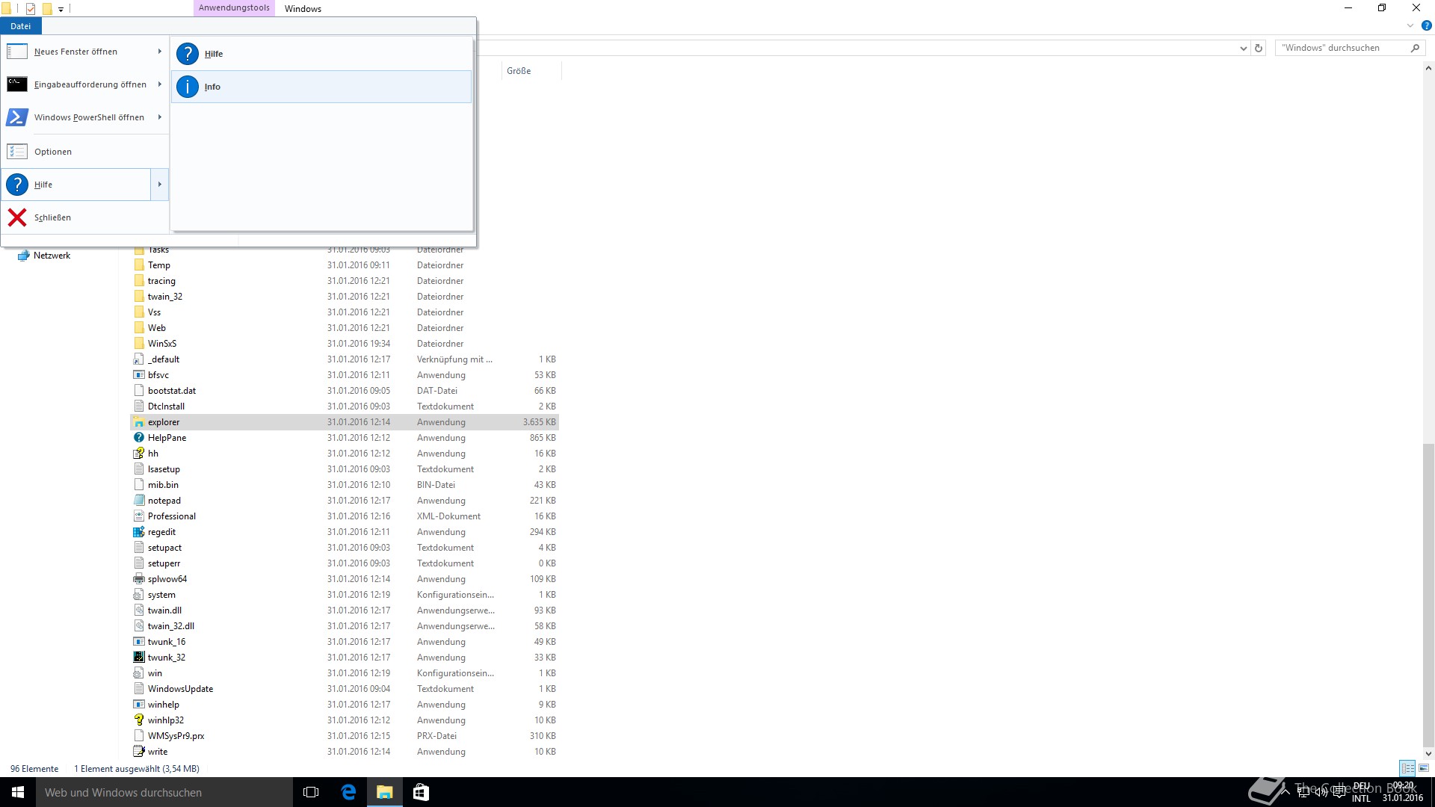Screen dimensions: 1435x807
Task: Click the blue help icon at top right
Action: click(x=1426, y=25)
